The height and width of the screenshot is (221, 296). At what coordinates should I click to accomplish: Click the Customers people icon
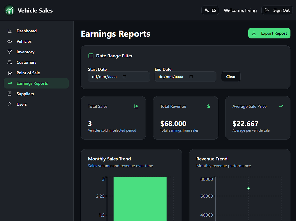(10, 63)
